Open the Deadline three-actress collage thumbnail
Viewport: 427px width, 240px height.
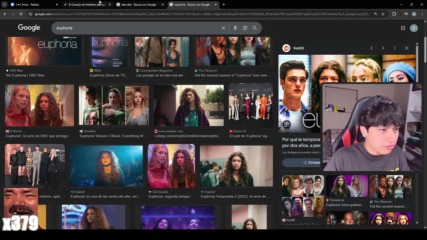point(114,105)
